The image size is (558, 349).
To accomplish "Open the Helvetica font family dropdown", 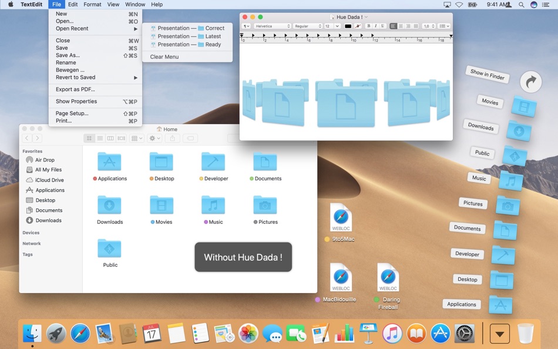I will tap(272, 26).
